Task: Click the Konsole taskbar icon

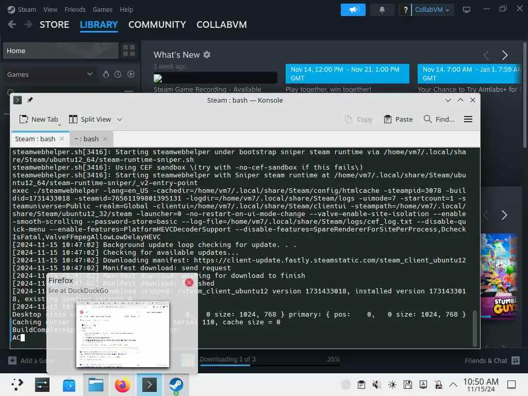Action: 150,385
